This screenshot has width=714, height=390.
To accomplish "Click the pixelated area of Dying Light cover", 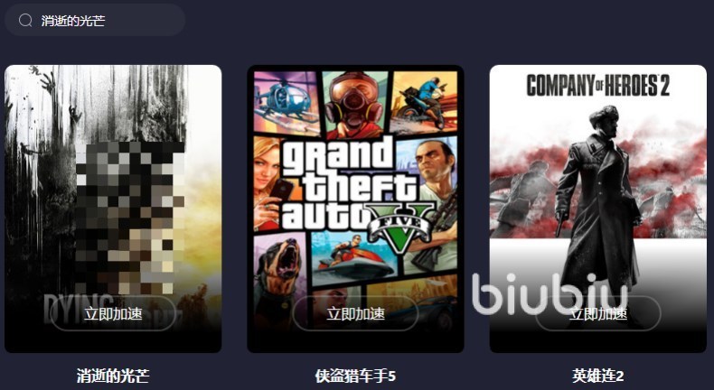I will (130, 218).
